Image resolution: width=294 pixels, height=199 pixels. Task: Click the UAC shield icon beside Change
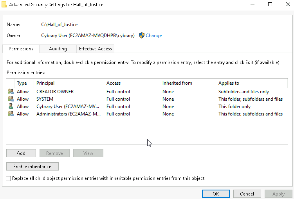click(x=142, y=36)
